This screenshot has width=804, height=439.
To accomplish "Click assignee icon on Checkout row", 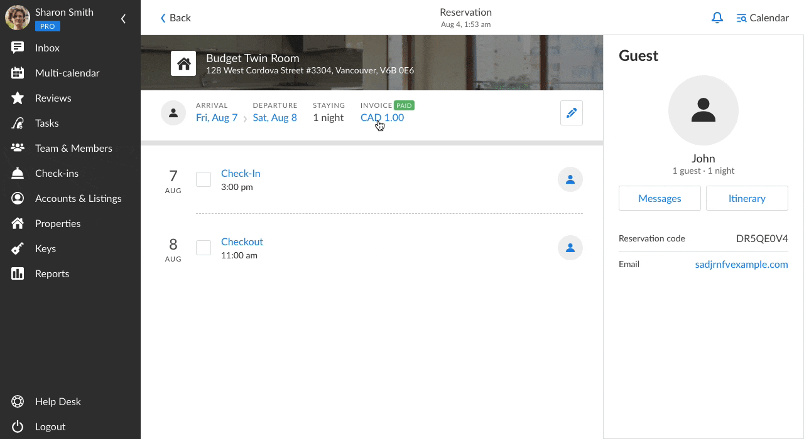I will coord(570,248).
